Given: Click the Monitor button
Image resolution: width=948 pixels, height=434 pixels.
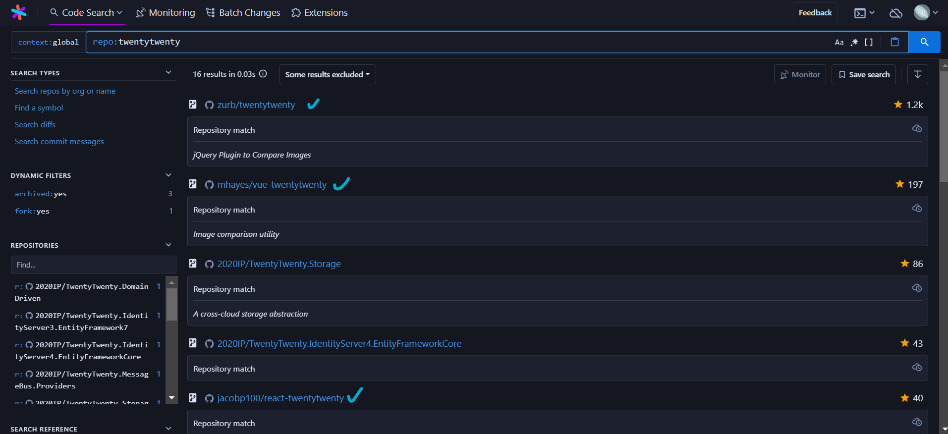Looking at the screenshot, I should (800, 74).
